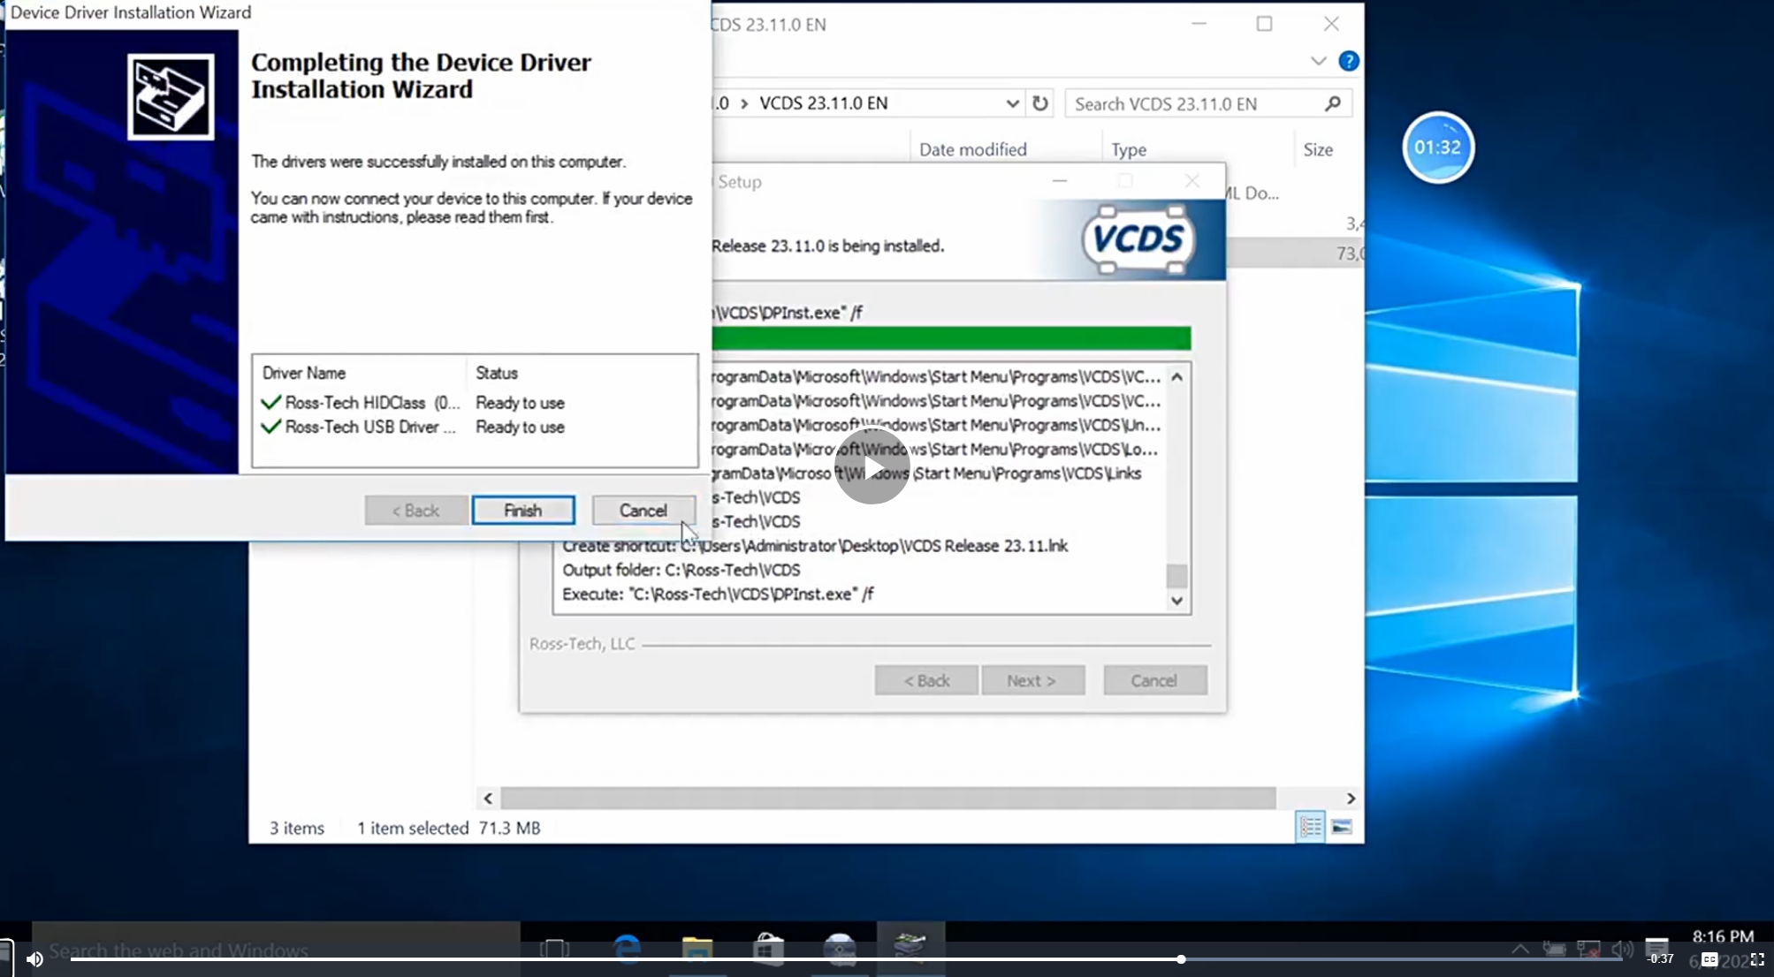Click the taskbar search box
The height and width of the screenshot is (977, 1774).
(x=276, y=950)
